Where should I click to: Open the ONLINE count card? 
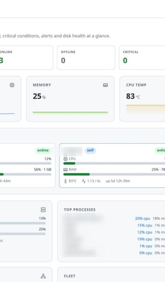26,58
